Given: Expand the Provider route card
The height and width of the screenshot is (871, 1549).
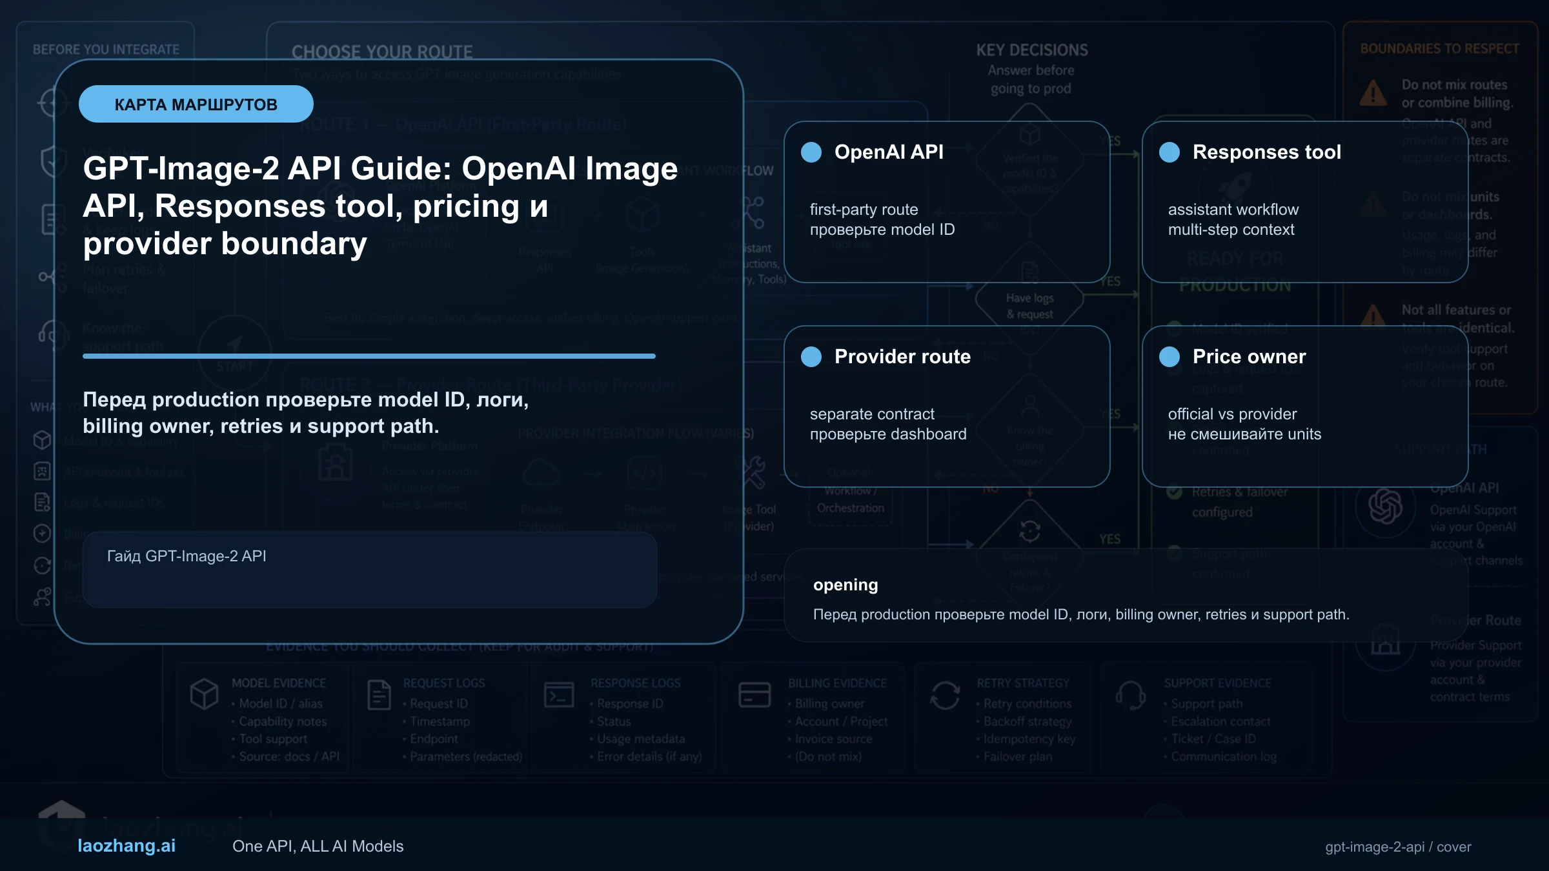Looking at the screenshot, I should pyautogui.click(x=946, y=406).
